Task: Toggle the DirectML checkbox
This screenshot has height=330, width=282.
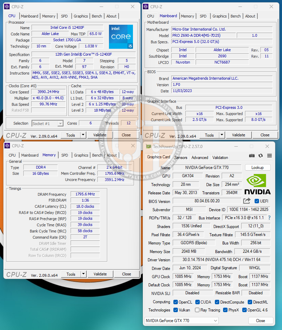Action: tap(250, 302)
